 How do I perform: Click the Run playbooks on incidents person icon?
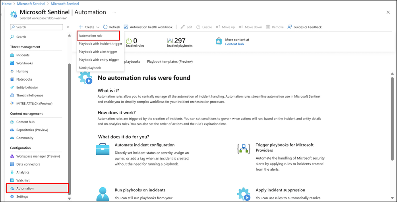click(x=103, y=194)
